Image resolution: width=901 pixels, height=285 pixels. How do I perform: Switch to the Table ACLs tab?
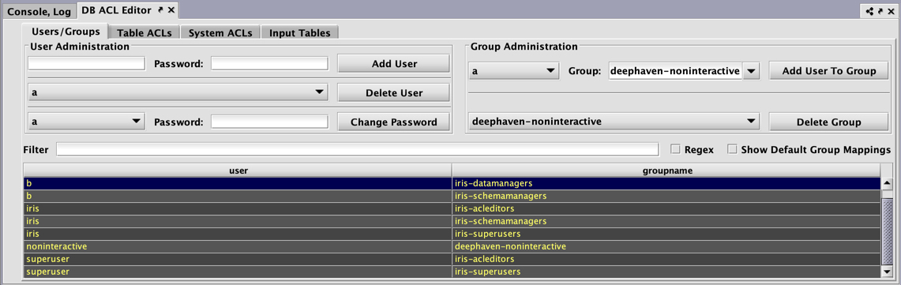(145, 32)
